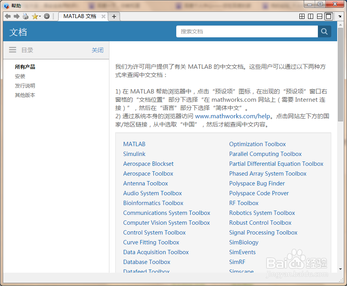The image size is (347, 286).
Task: Toggle the 目录 hamburger menu icon
Action: pos(13,50)
